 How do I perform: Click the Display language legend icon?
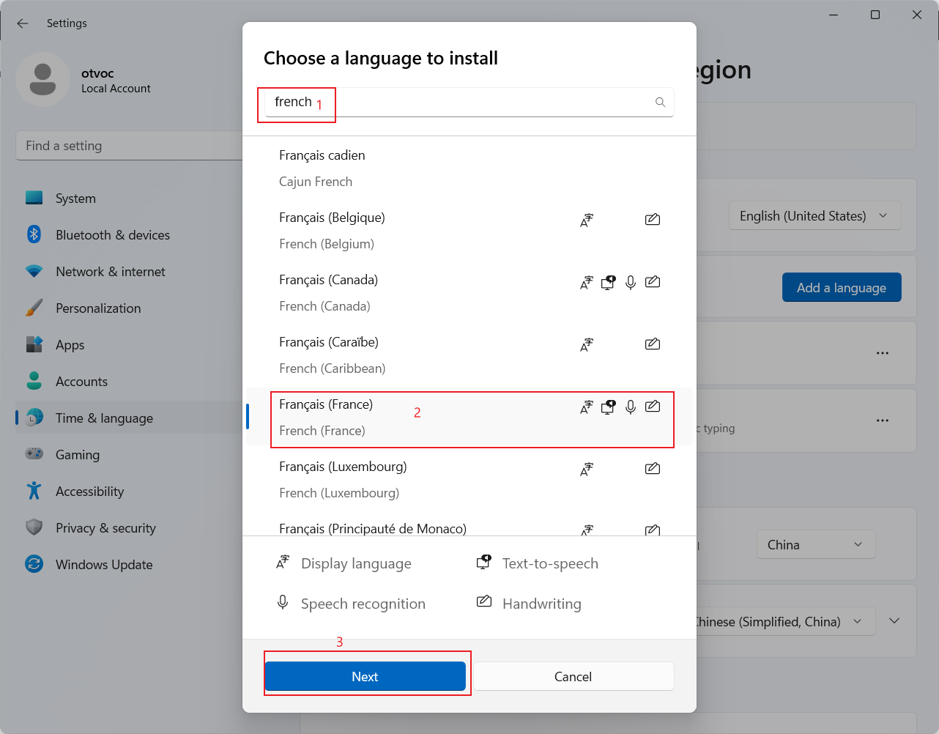(283, 563)
